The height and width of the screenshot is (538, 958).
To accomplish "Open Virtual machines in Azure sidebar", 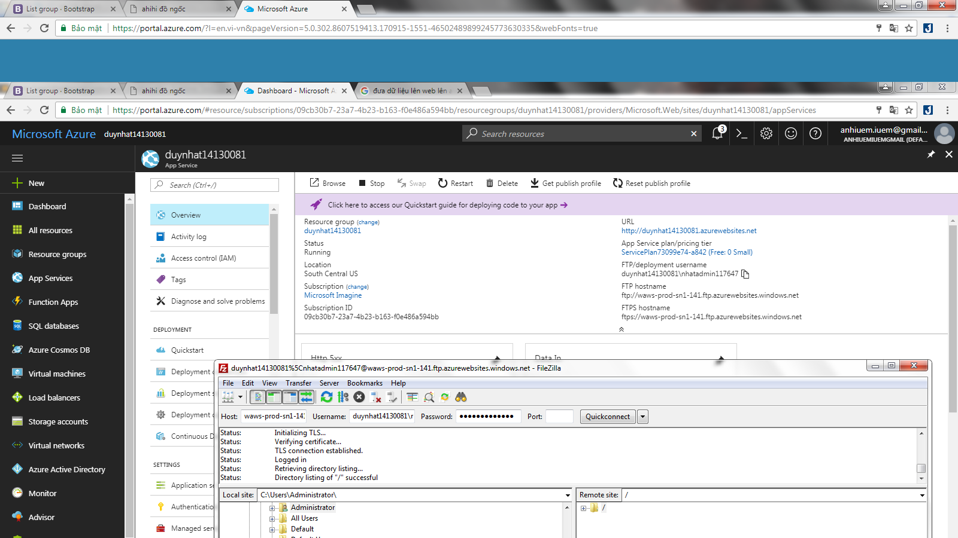I will (x=62, y=374).
